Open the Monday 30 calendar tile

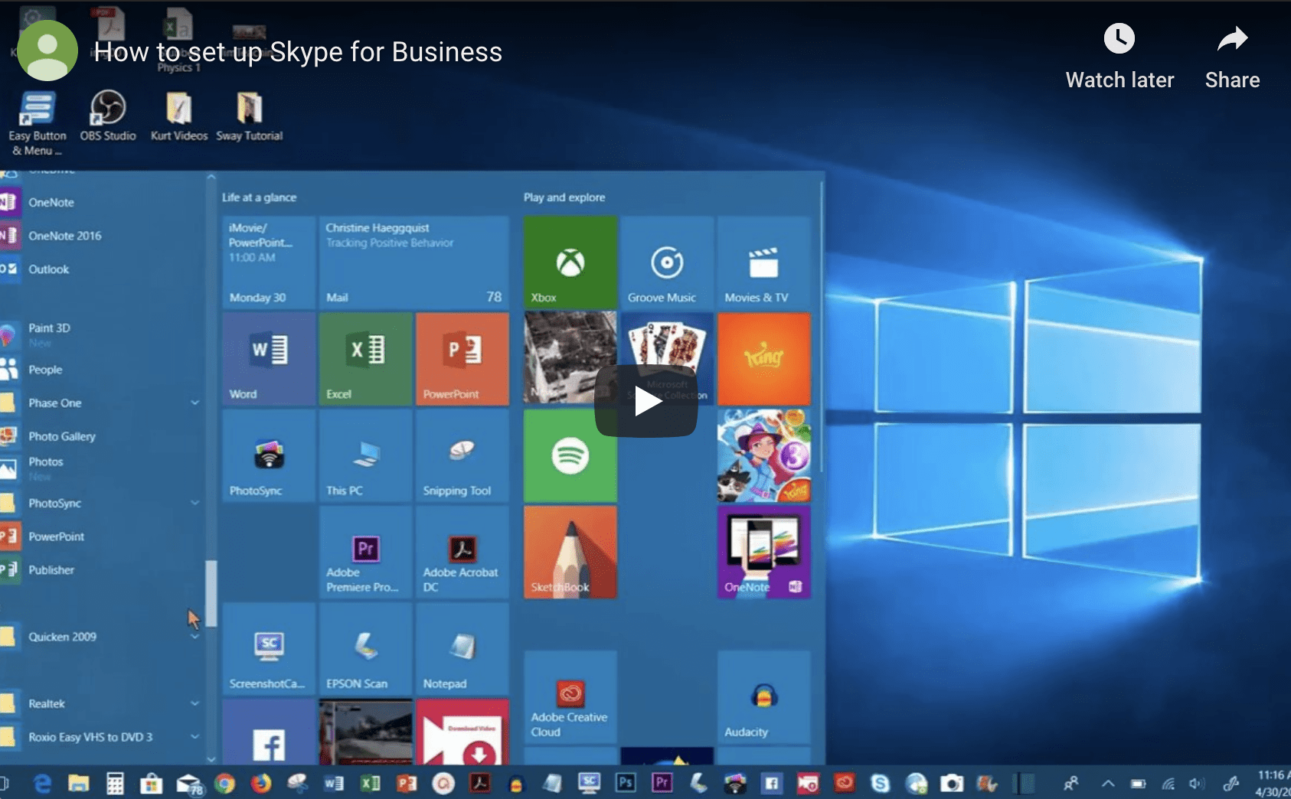269,263
